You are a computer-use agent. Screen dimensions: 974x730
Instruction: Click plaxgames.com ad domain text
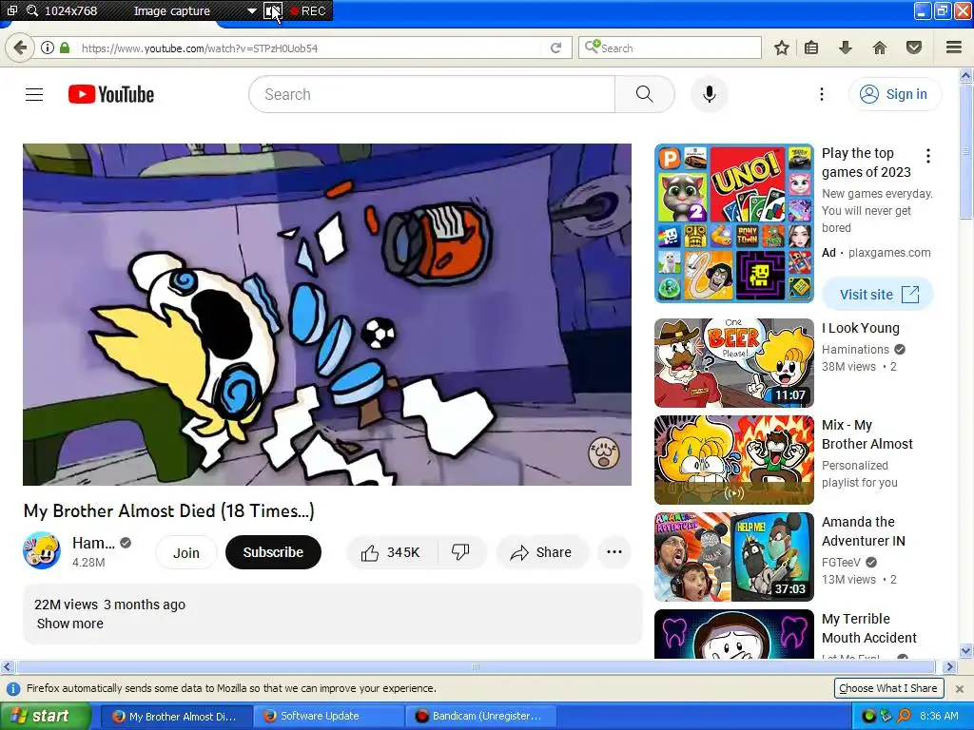pyautogui.click(x=889, y=253)
